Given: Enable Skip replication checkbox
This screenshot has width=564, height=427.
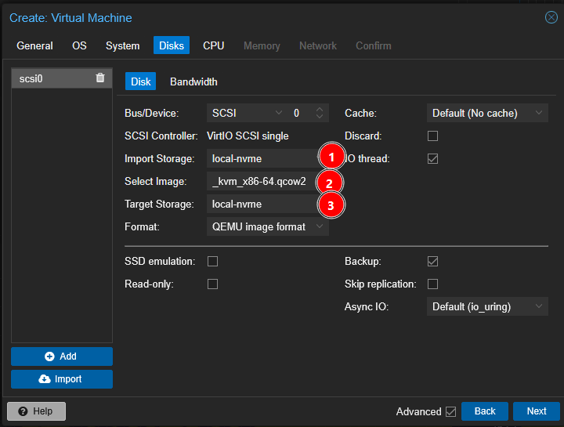Looking at the screenshot, I should (432, 284).
